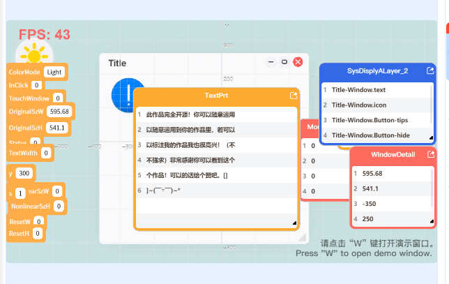
Task: Click the OriginalSzW value 595.68
Action: coord(59,111)
